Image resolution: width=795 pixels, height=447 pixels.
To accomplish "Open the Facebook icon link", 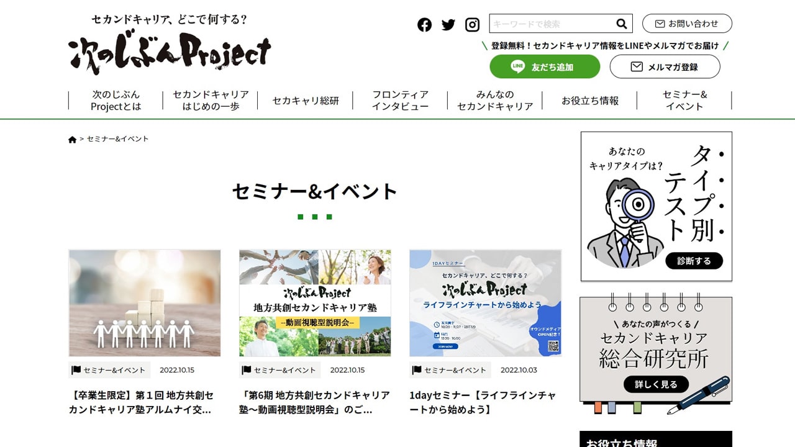I will pyautogui.click(x=424, y=24).
